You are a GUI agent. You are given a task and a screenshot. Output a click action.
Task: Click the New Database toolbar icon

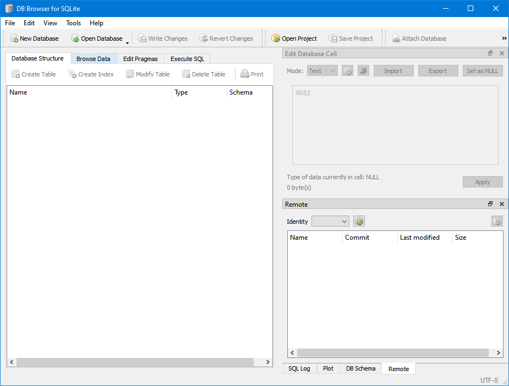(14, 38)
